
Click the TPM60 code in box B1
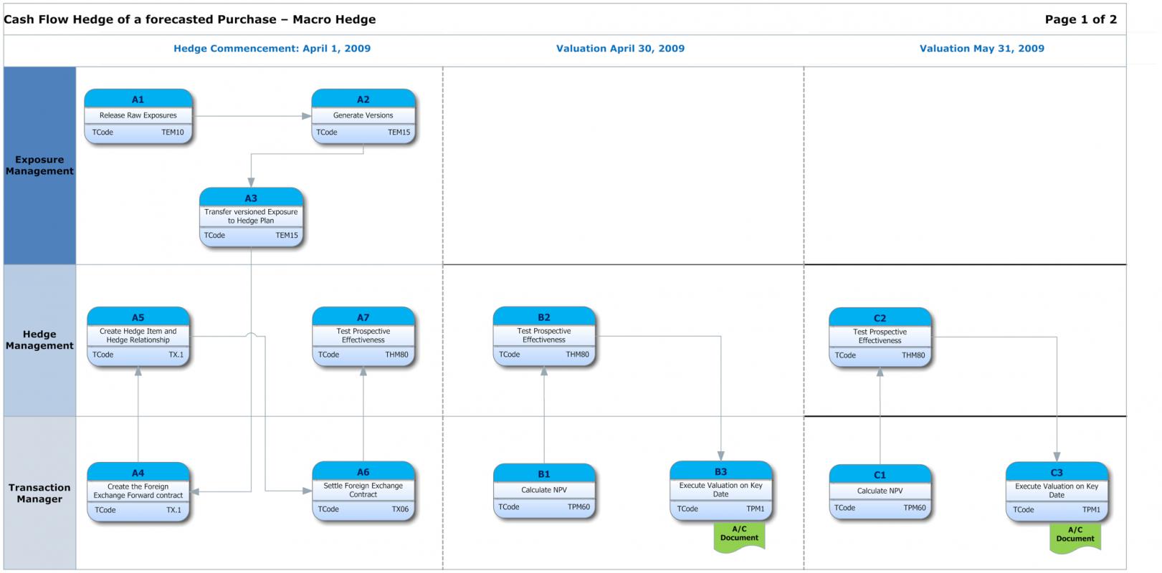pos(579,507)
